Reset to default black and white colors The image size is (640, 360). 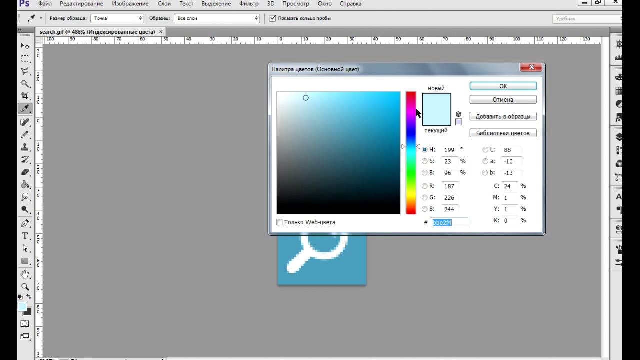click(x=21, y=297)
